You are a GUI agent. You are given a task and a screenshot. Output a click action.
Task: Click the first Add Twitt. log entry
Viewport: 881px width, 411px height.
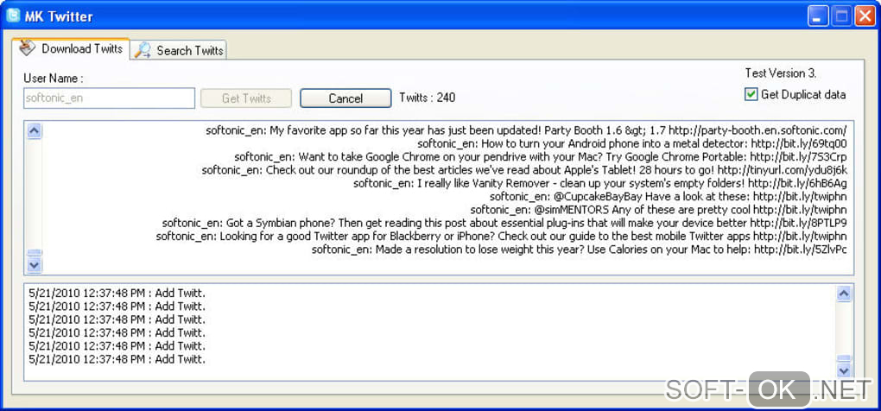click(117, 293)
